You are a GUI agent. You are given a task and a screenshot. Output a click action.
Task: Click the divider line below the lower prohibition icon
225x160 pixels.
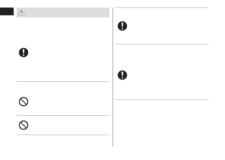(63, 135)
